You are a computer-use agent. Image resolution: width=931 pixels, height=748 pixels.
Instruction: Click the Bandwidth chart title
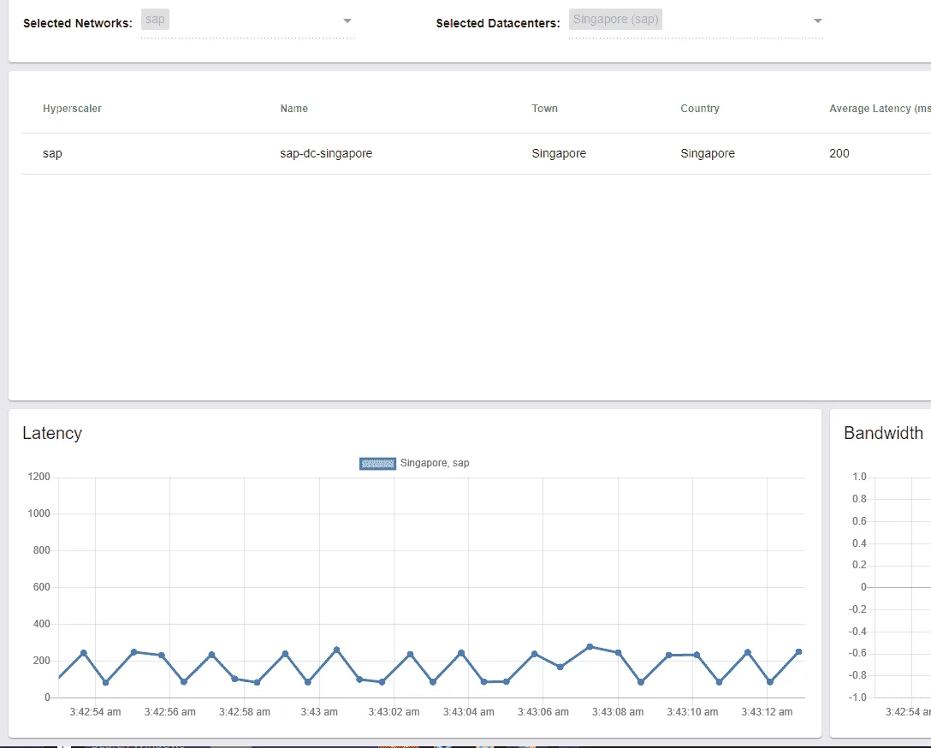click(883, 433)
